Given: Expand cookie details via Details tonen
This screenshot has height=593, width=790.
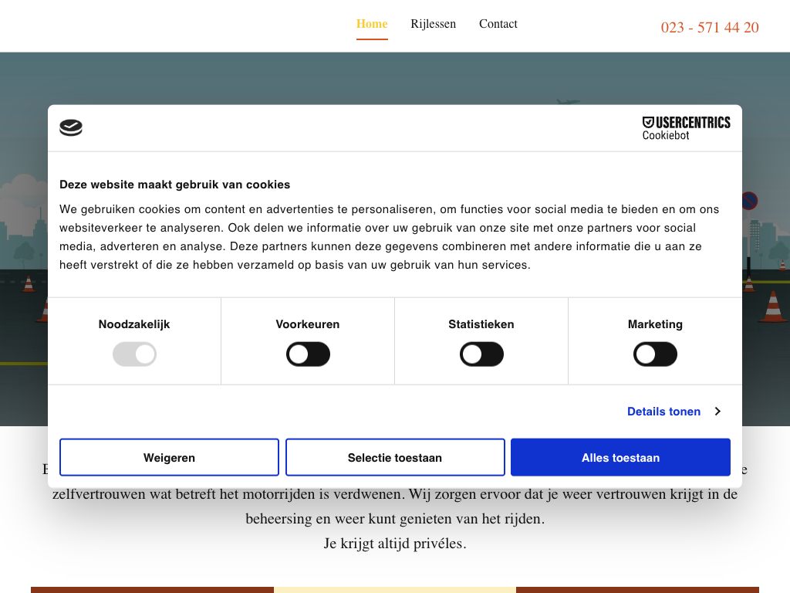Looking at the screenshot, I should (x=663, y=412).
